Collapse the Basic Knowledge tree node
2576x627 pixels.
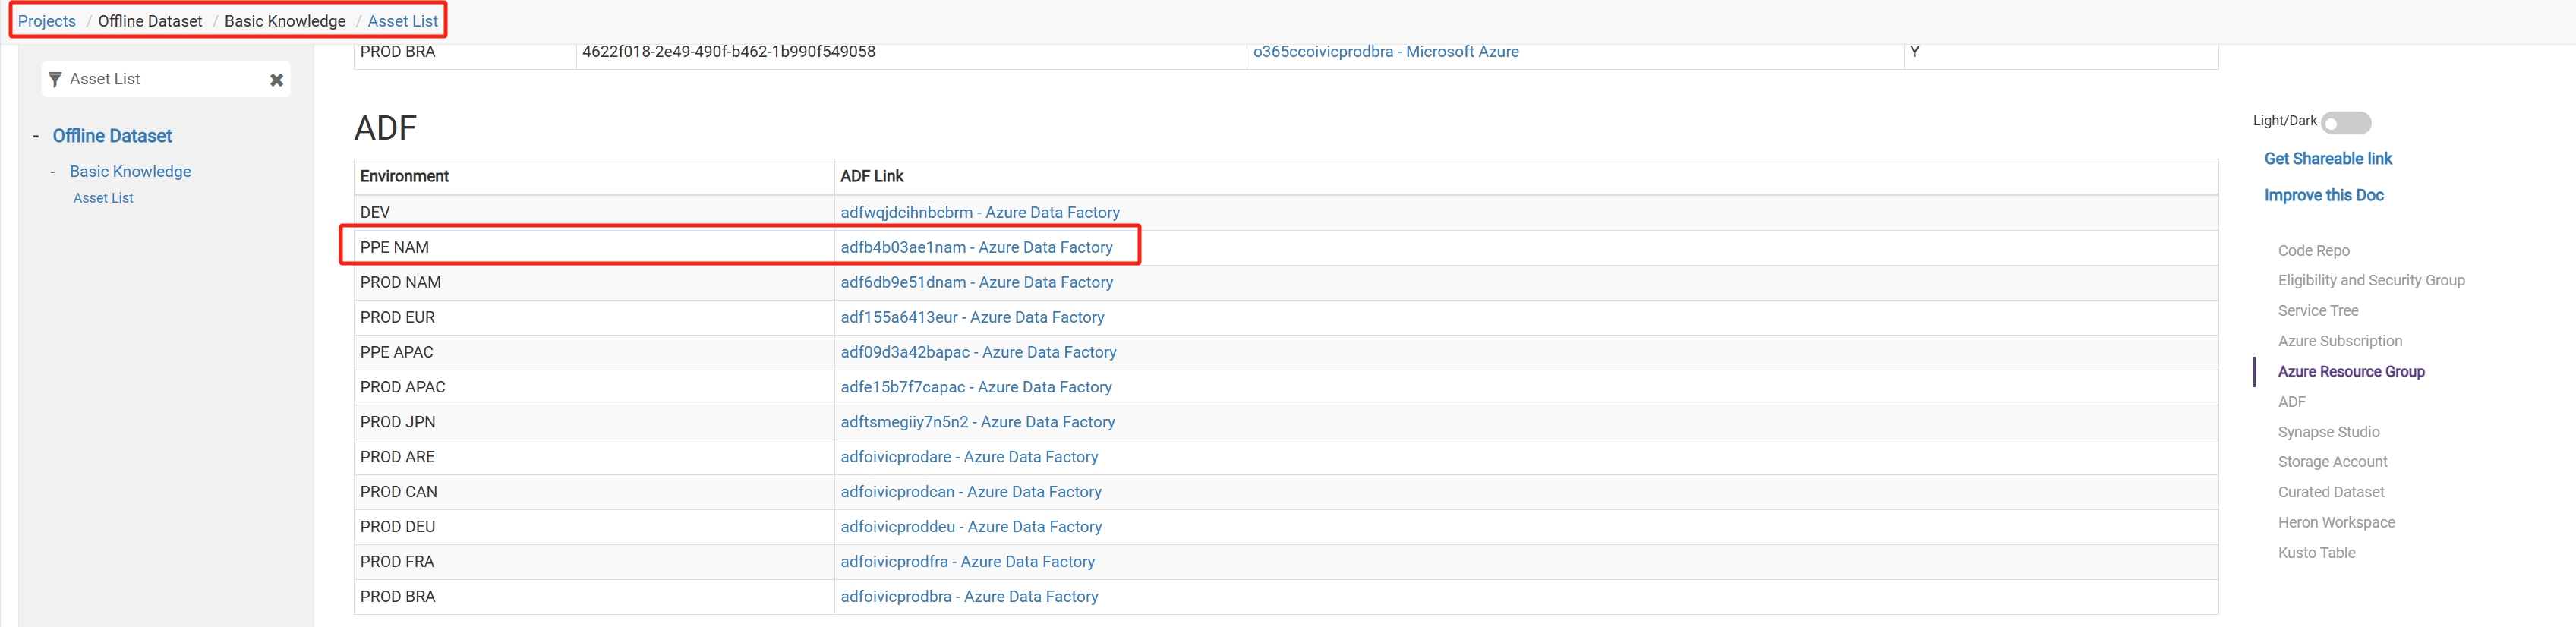[53, 172]
